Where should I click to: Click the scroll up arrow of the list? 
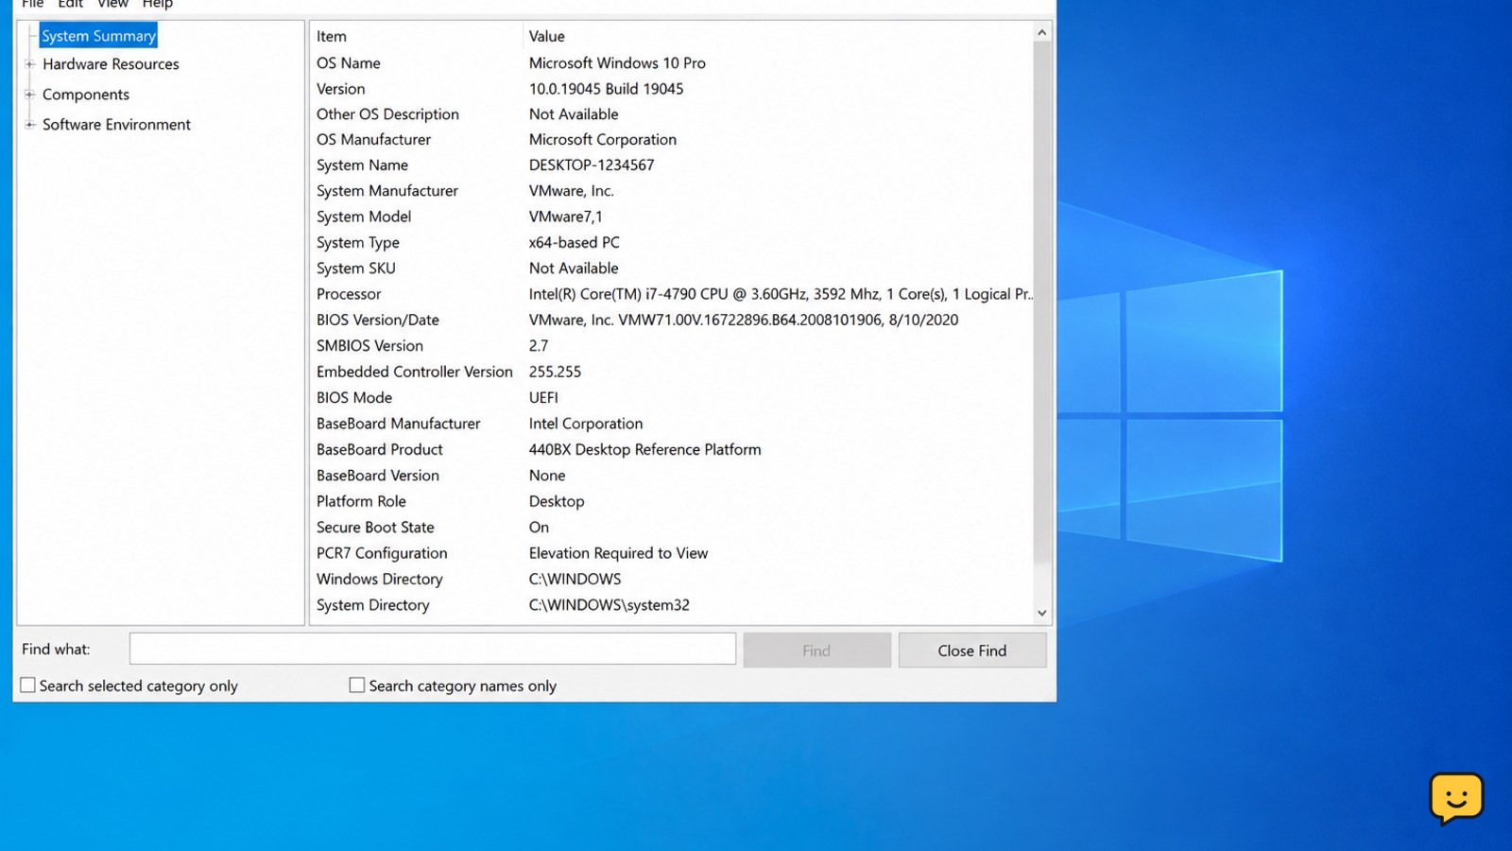pos(1041,32)
